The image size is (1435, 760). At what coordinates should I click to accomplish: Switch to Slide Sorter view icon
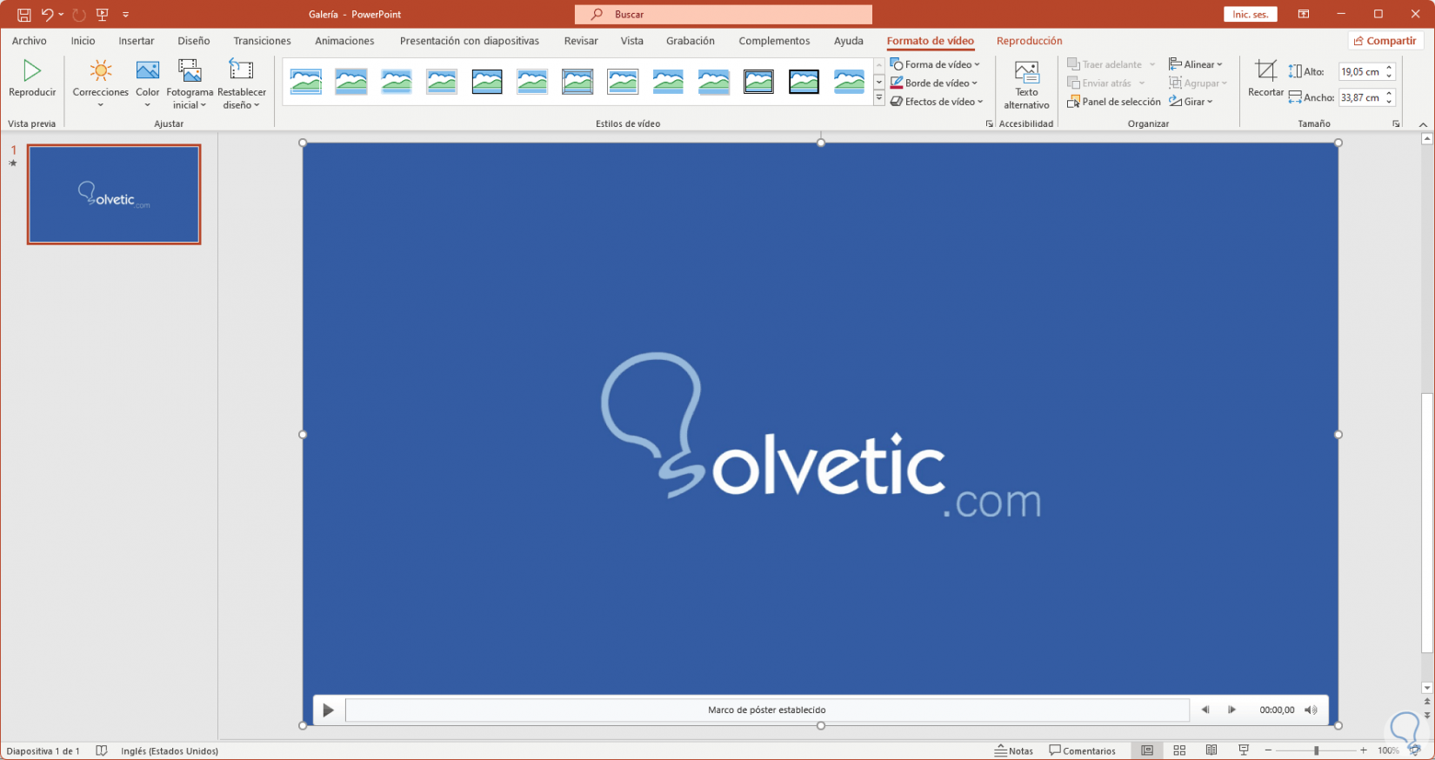(x=1179, y=750)
